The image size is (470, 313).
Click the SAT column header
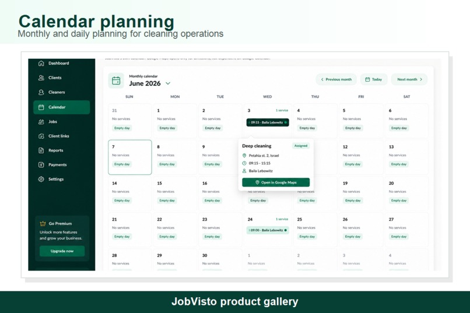pyautogui.click(x=406, y=97)
